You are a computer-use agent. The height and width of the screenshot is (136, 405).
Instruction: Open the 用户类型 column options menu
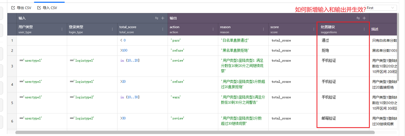[x=62, y=29]
